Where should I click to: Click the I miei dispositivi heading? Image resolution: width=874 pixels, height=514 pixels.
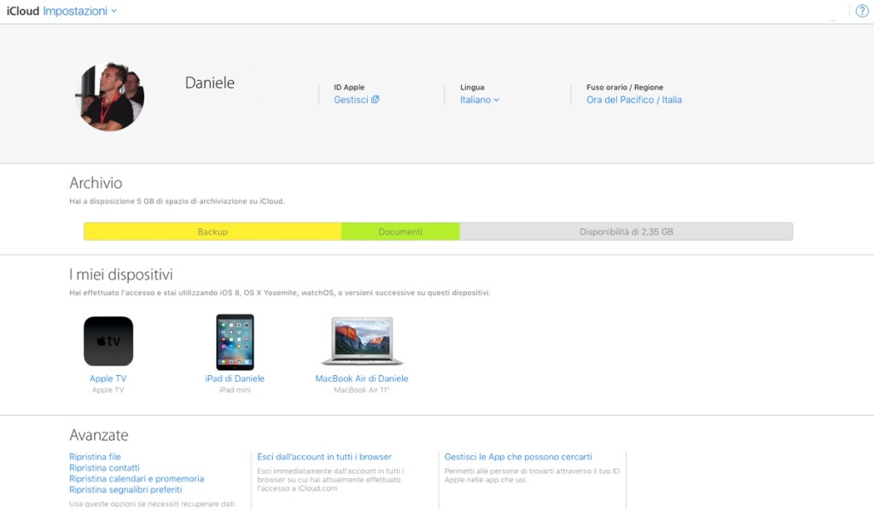point(121,274)
